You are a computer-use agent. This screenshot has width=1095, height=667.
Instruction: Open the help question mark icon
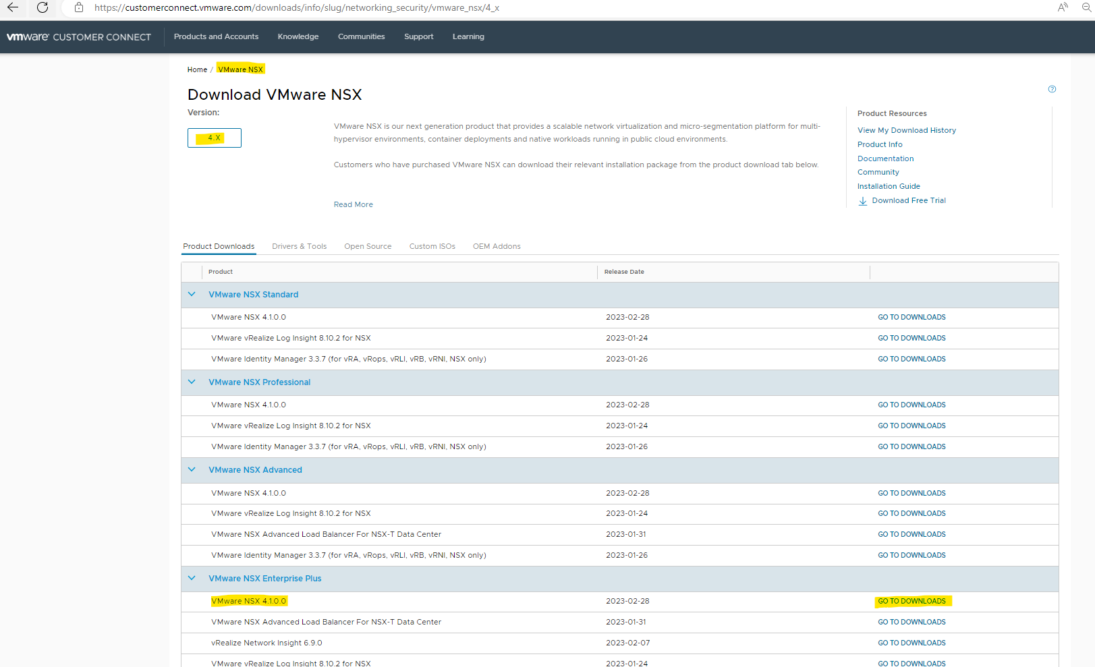1052,89
